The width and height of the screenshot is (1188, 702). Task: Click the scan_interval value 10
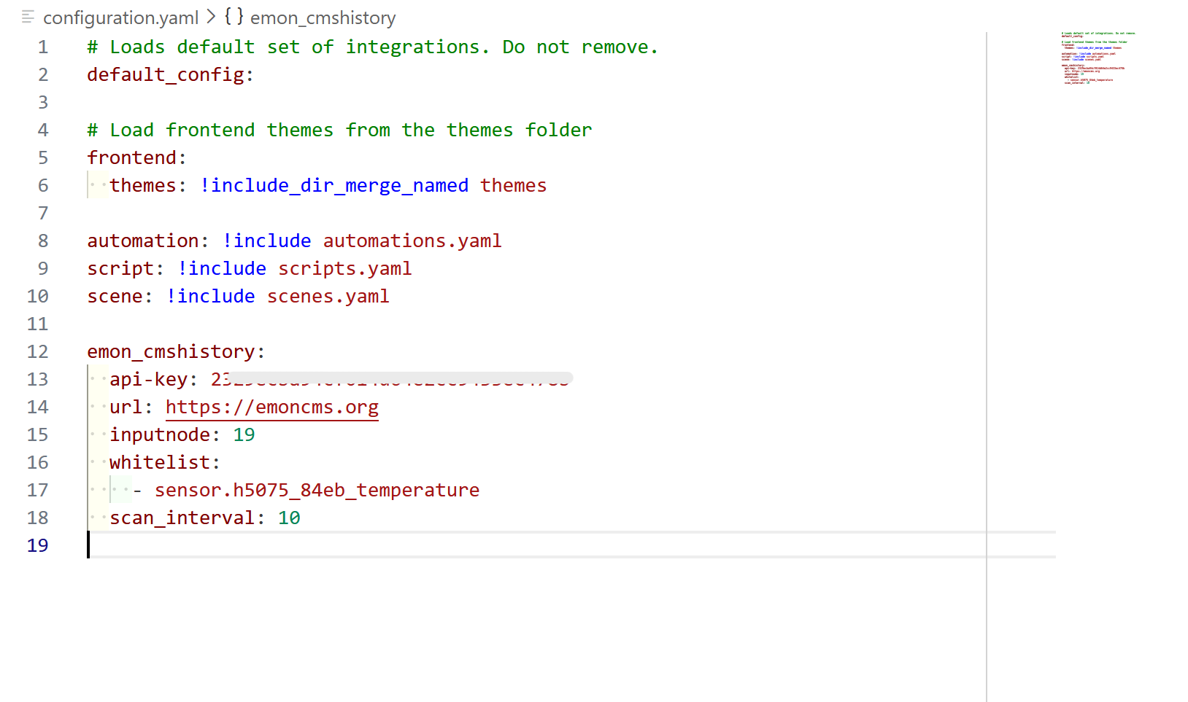click(289, 518)
